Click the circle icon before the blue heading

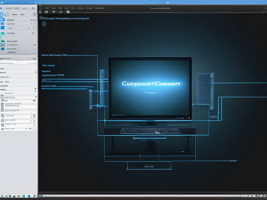41,18
